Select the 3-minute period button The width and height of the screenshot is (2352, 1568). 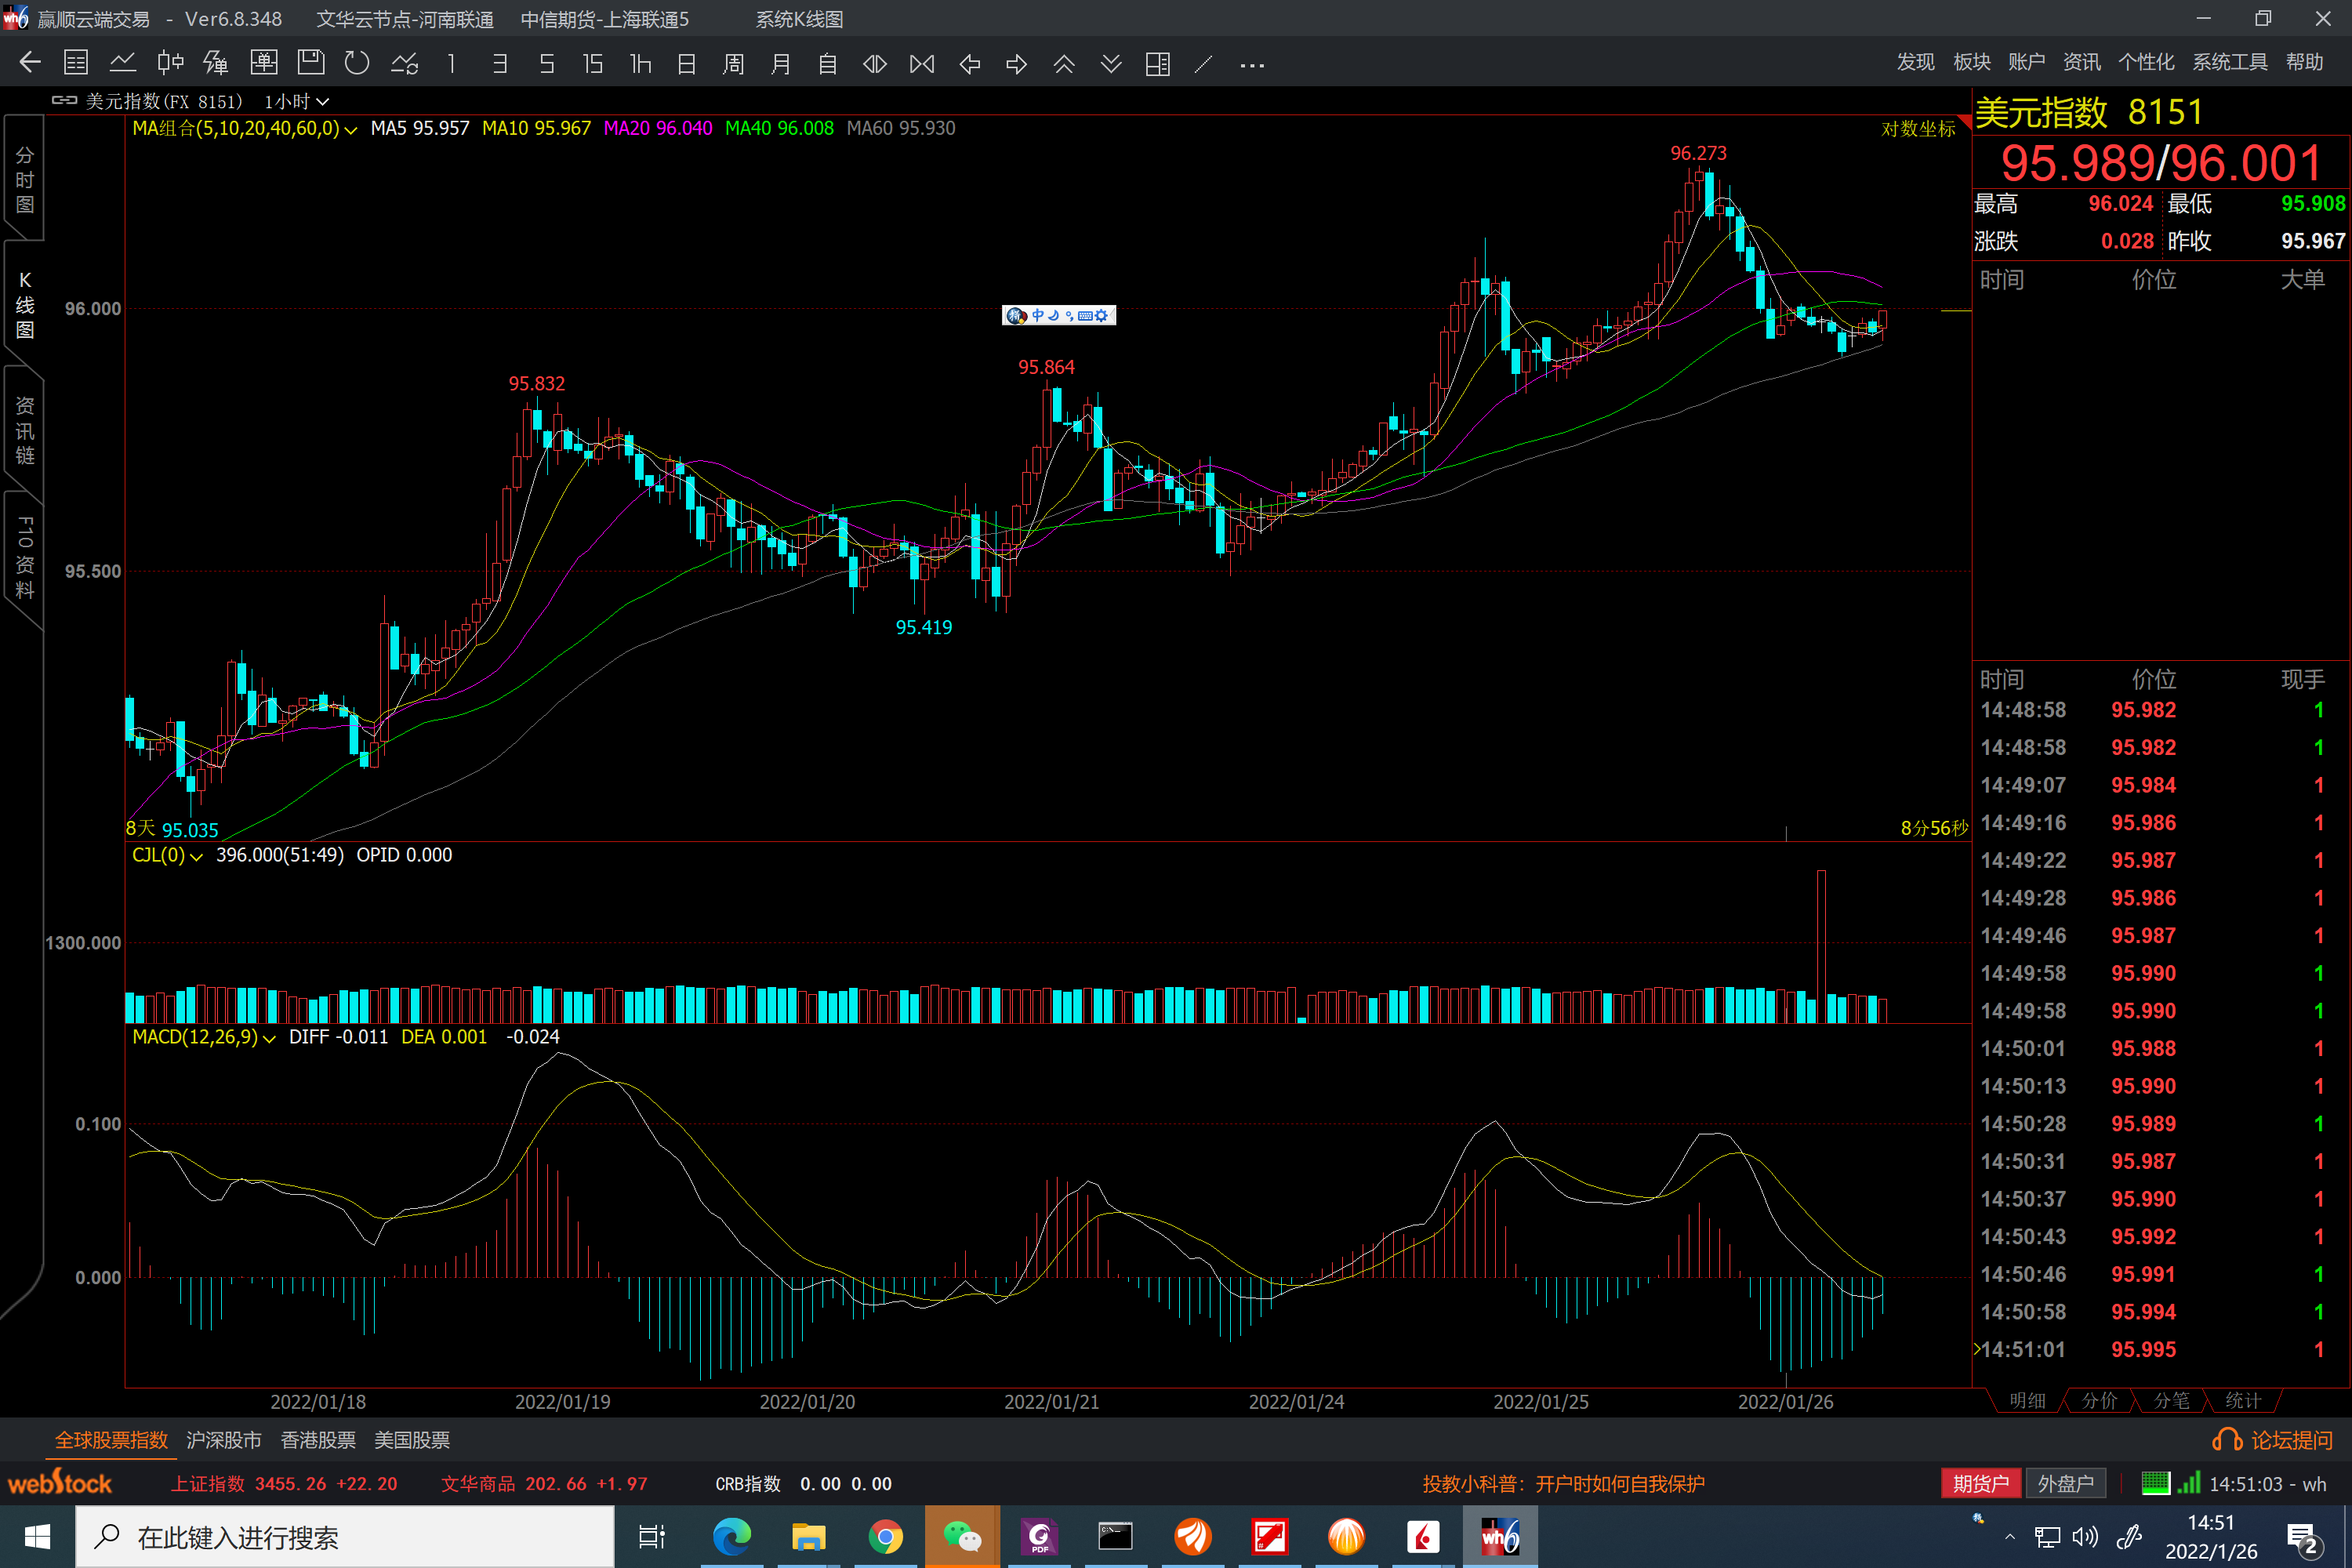click(499, 63)
